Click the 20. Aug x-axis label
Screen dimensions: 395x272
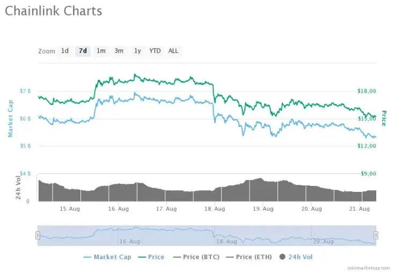(x=312, y=209)
